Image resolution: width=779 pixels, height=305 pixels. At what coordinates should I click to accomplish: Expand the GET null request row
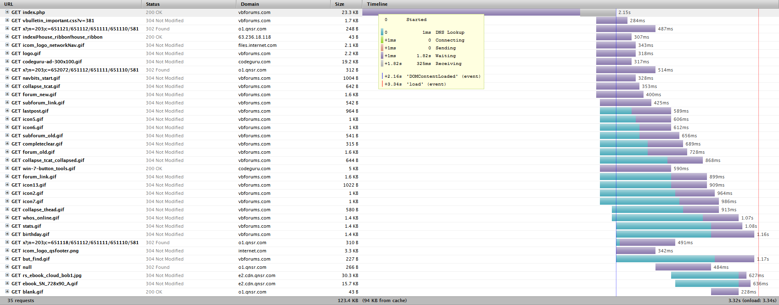(7, 267)
